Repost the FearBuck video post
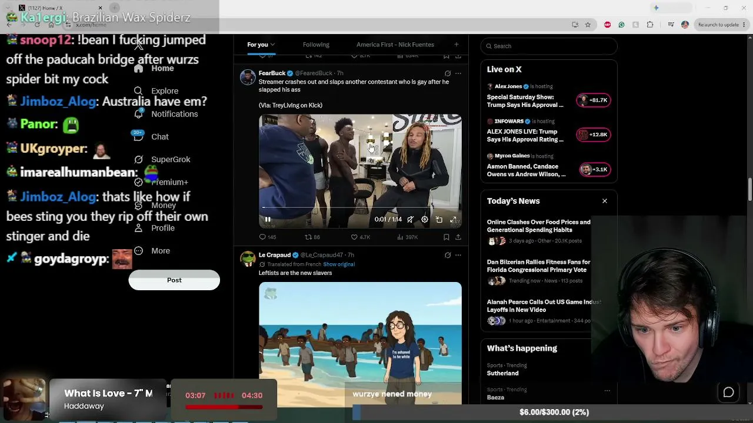The height and width of the screenshot is (423, 753). (312, 237)
